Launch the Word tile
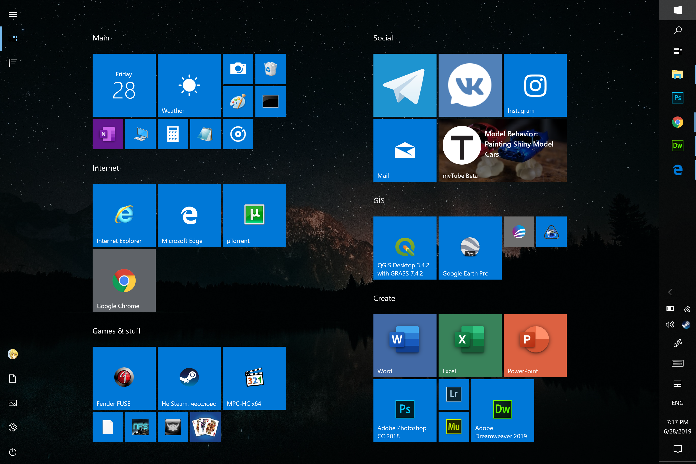 click(405, 346)
